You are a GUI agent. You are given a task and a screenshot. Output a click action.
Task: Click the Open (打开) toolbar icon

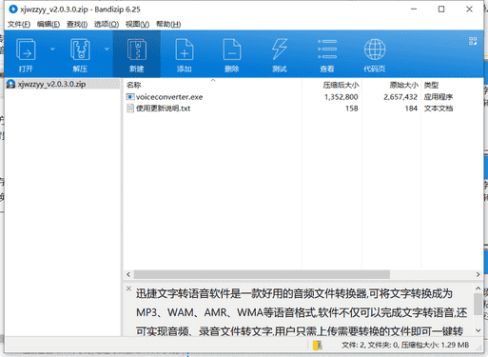coord(26,50)
